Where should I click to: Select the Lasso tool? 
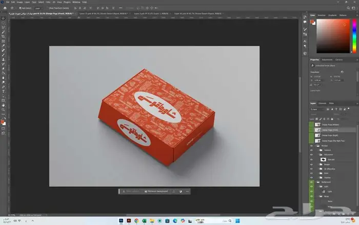tap(3, 28)
